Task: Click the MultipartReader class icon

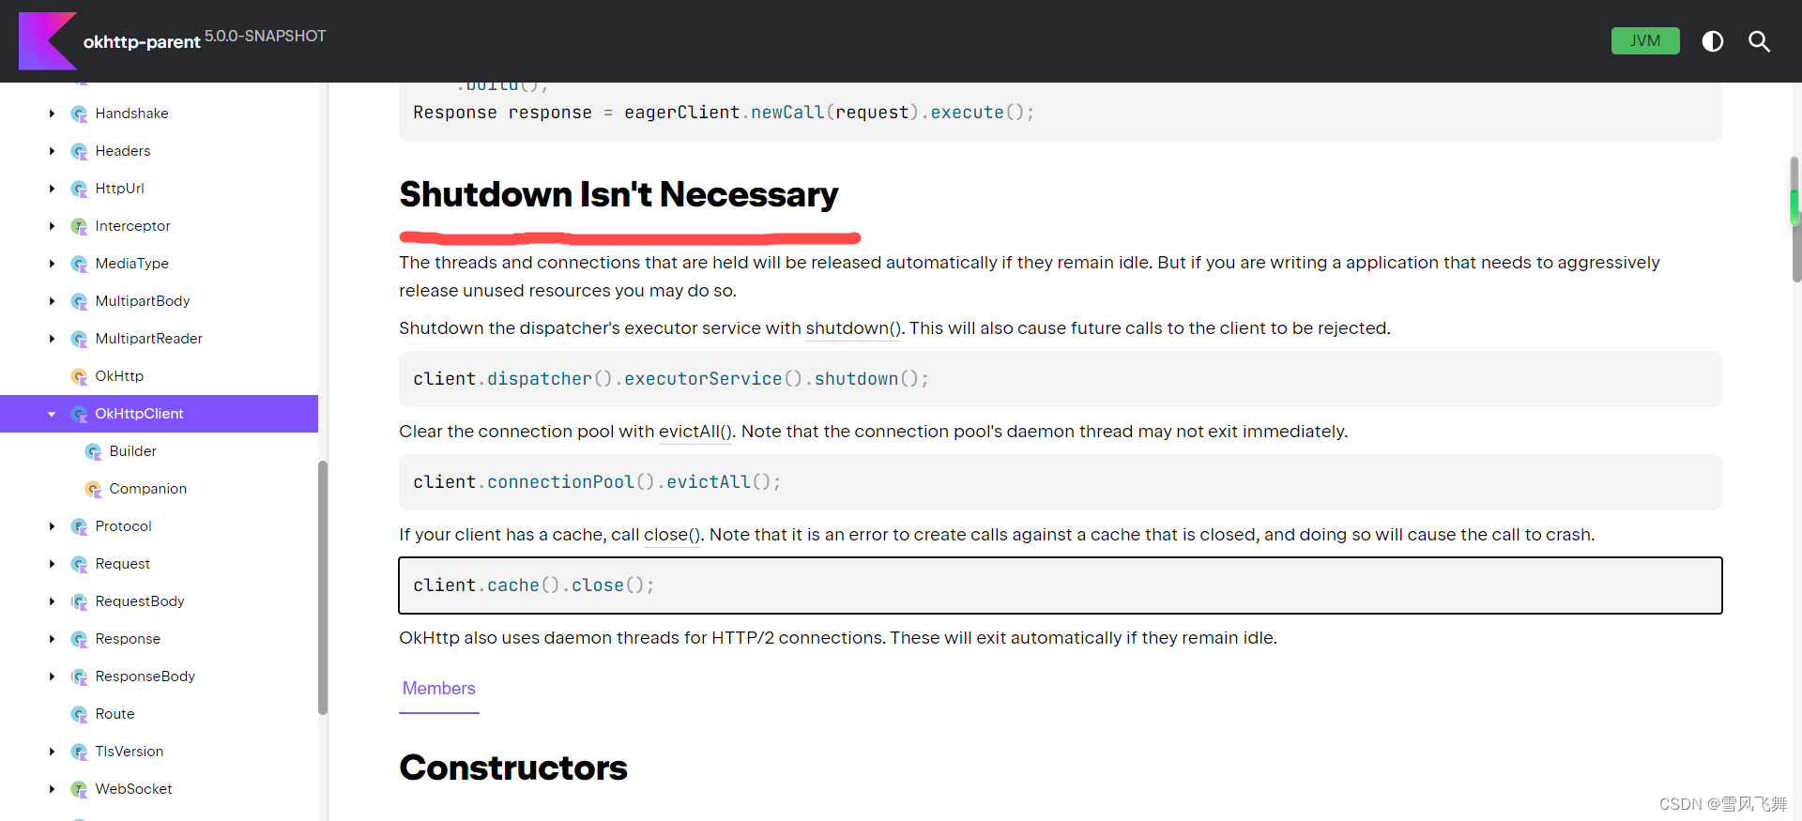Action: (x=80, y=340)
